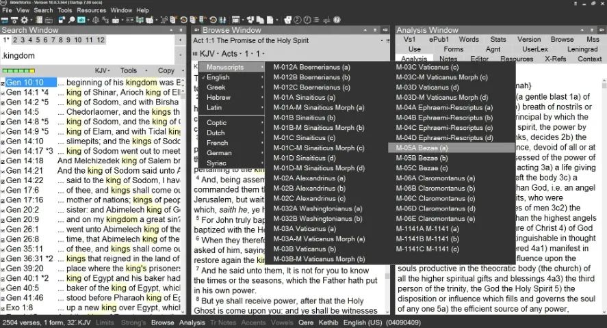
Task: Click the blue arrow icon at toolbar start
Action: pyautogui.click(x=4, y=20)
